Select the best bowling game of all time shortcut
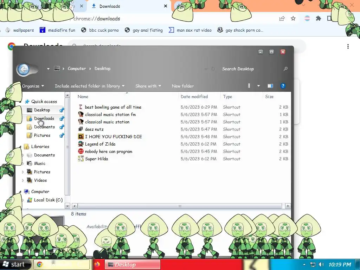Image resolution: width=360 pixels, height=270 pixels. click(113, 107)
